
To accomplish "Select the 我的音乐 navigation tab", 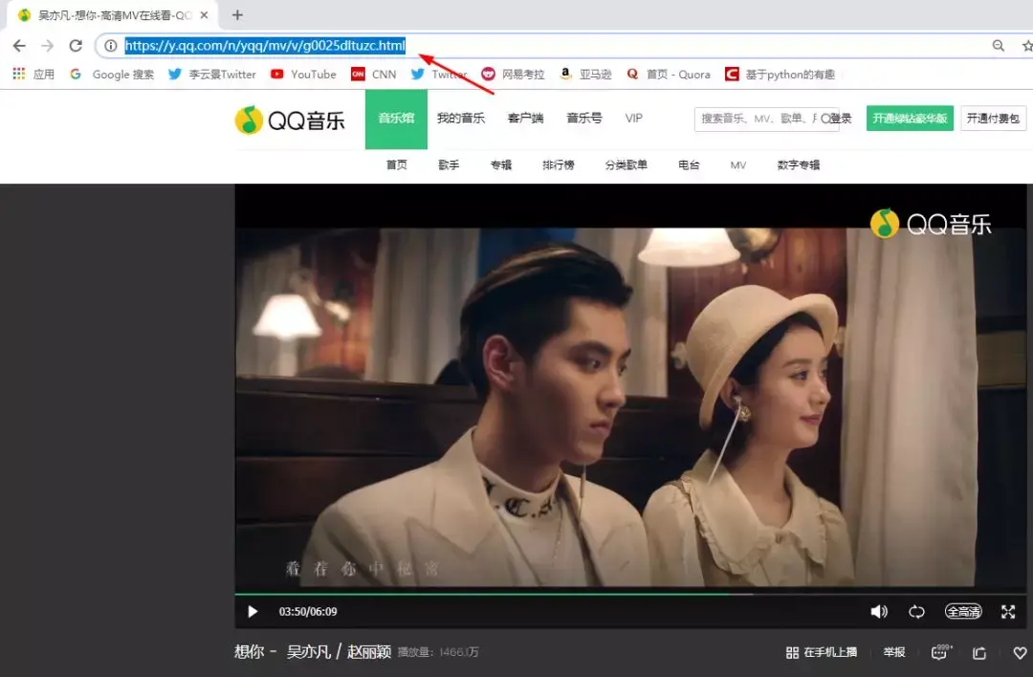I will [x=460, y=119].
